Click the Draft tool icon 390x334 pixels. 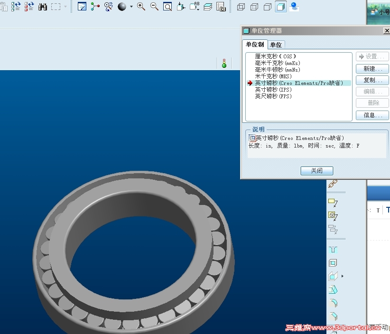(333, 289)
